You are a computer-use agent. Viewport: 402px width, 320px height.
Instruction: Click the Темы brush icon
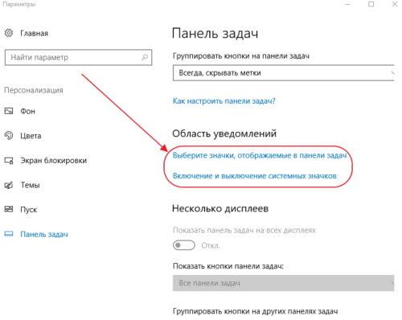tap(9, 185)
